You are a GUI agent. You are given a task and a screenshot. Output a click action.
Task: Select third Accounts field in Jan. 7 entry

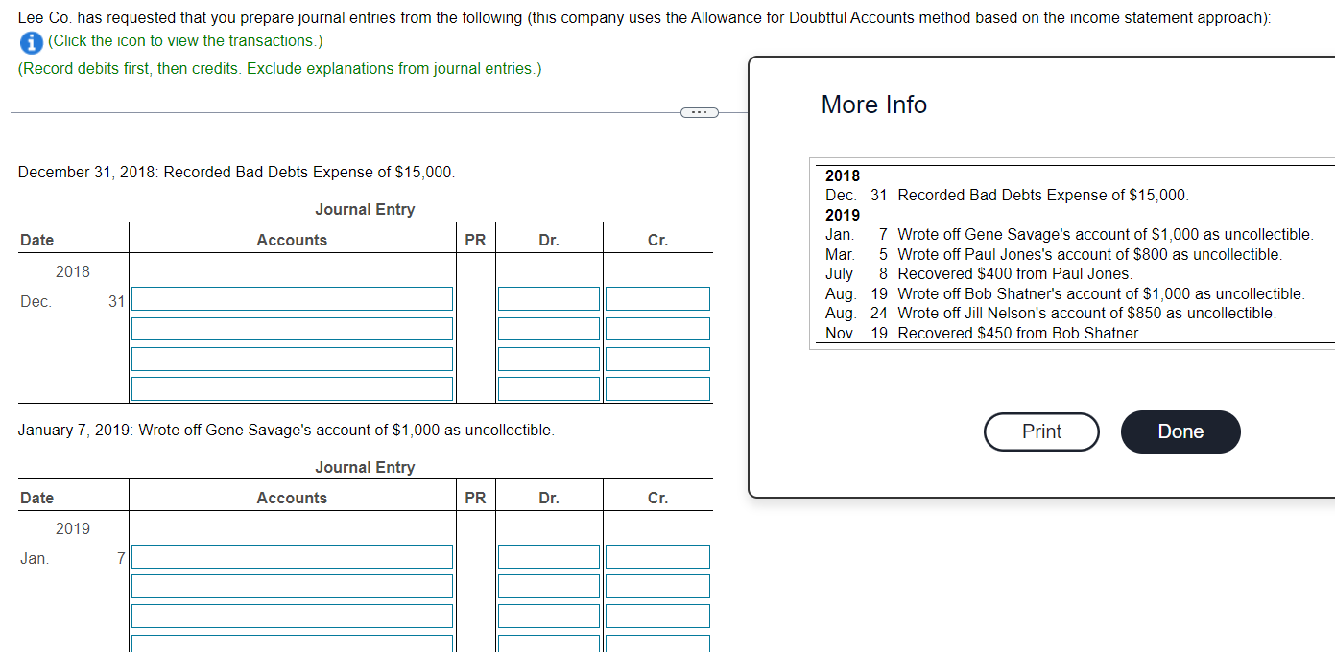tap(292, 617)
